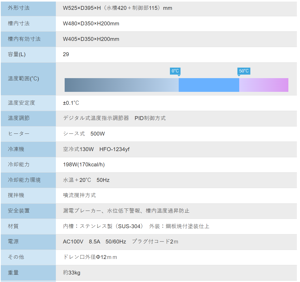Select the blue temperature range segment
The width and height of the screenshot is (300, 282).
pyautogui.click(x=209, y=85)
